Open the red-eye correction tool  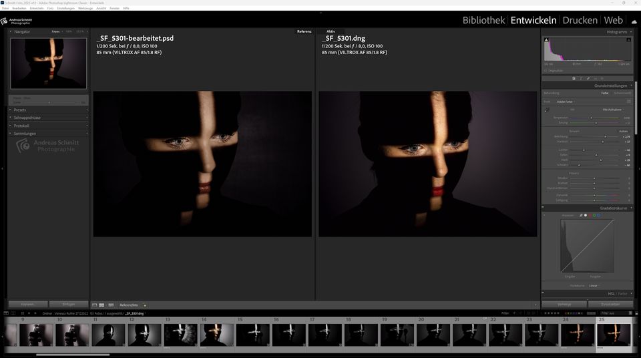(595, 79)
